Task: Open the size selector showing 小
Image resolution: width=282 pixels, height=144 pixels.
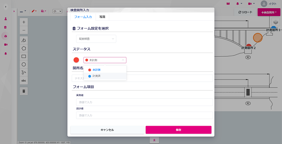Action: pyautogui.click(x=57, y=11)
